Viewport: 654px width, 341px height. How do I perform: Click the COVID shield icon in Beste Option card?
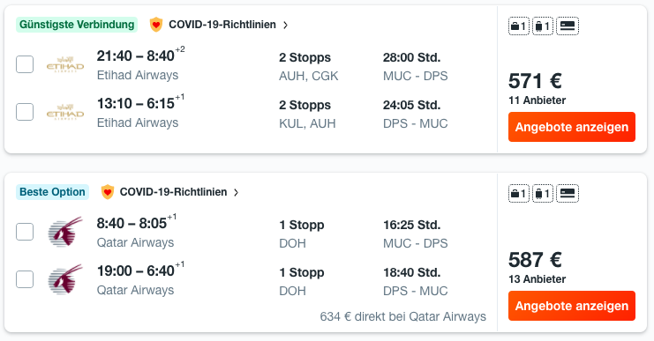107,192
